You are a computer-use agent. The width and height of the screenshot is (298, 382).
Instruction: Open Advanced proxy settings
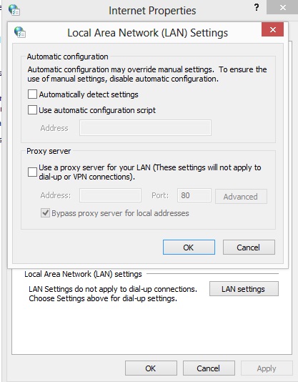click(x=241, y=196)
